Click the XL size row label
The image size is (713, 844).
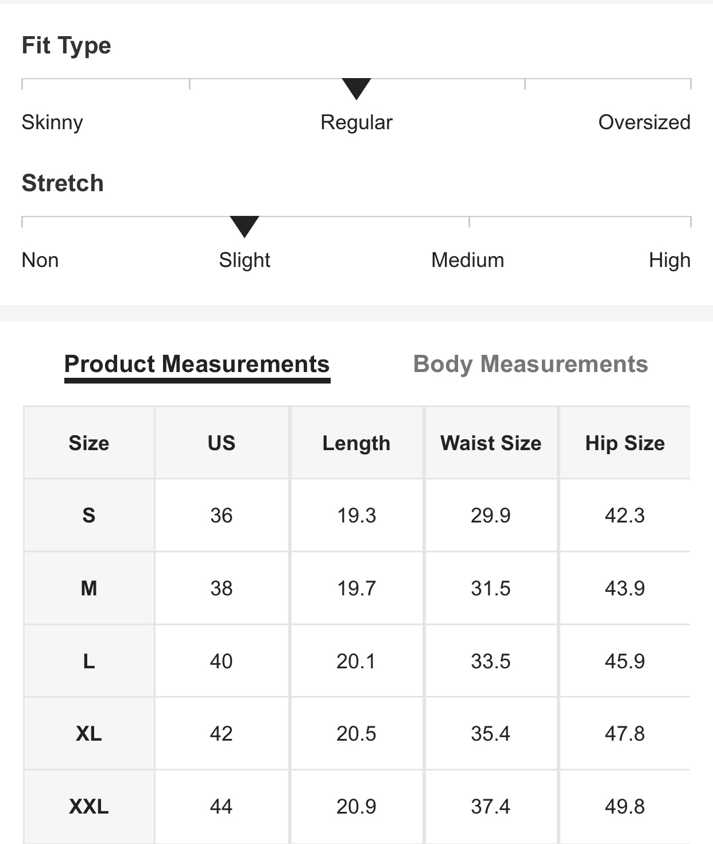[89, 734]
